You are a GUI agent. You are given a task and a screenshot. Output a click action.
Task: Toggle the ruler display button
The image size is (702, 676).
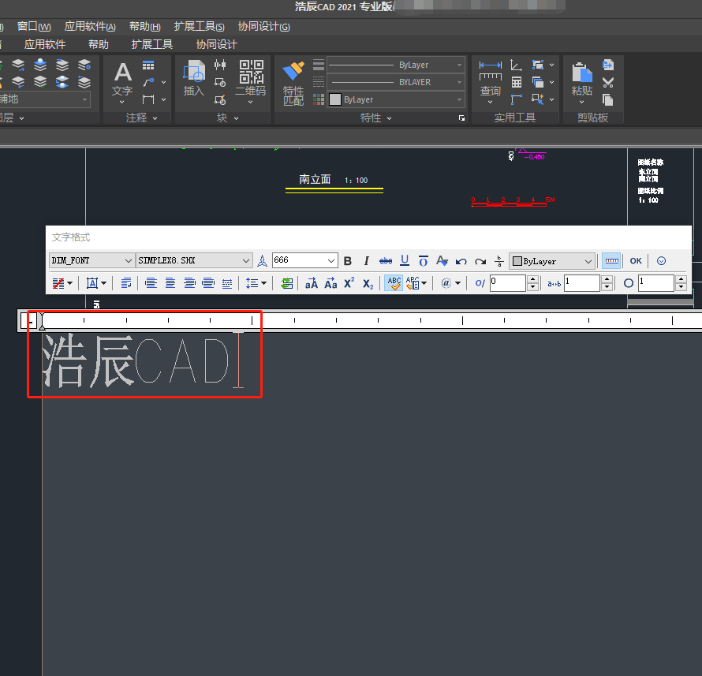point(611,261)
